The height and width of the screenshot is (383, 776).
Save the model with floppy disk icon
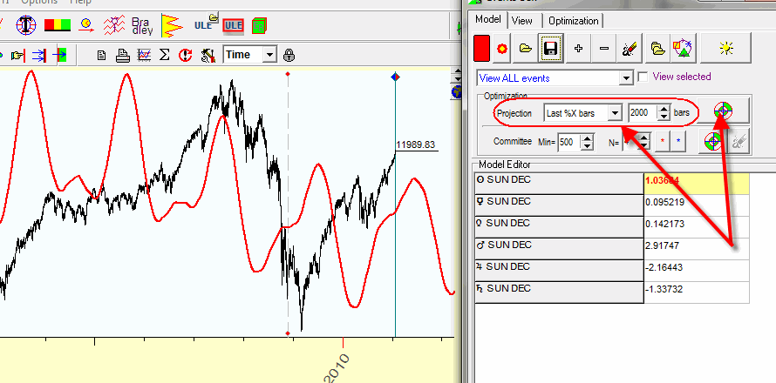click(x=550, y=49)
